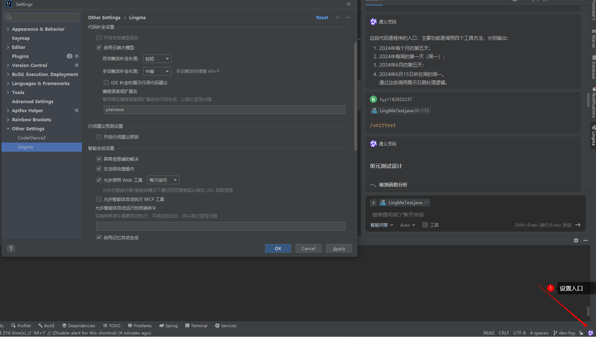
Task: Collapse the Other Settings node
Action: (8, 129)
